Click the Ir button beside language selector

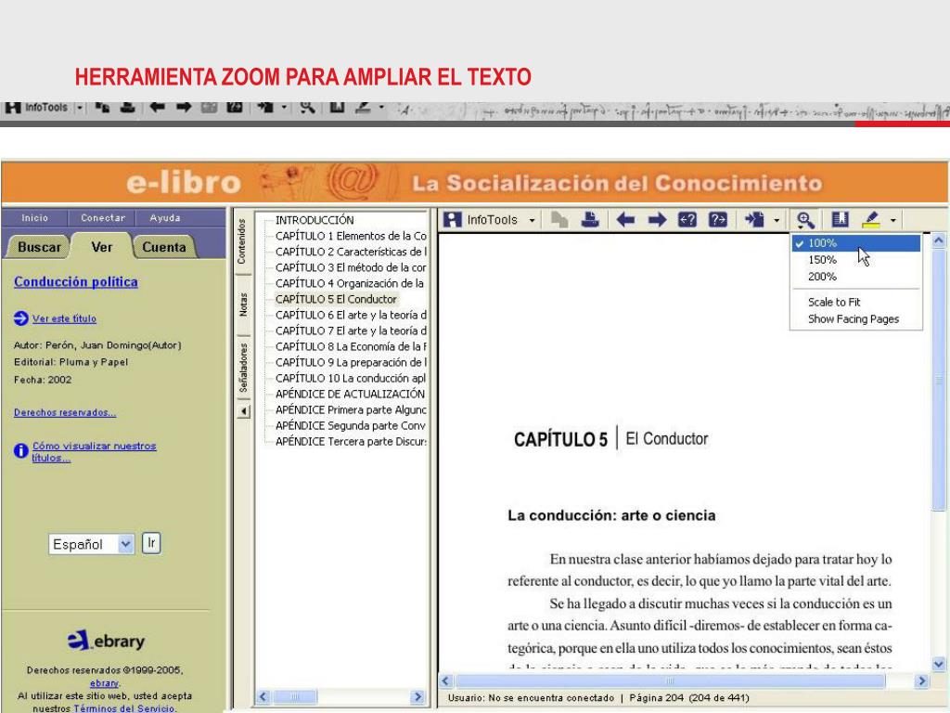(151, 543)
